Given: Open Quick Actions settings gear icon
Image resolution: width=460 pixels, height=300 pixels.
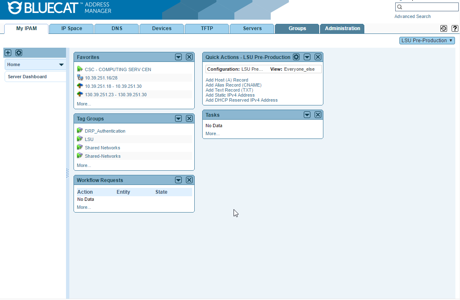Looking at the screenshot, I should pyautogui.click(x=296, y=57).
